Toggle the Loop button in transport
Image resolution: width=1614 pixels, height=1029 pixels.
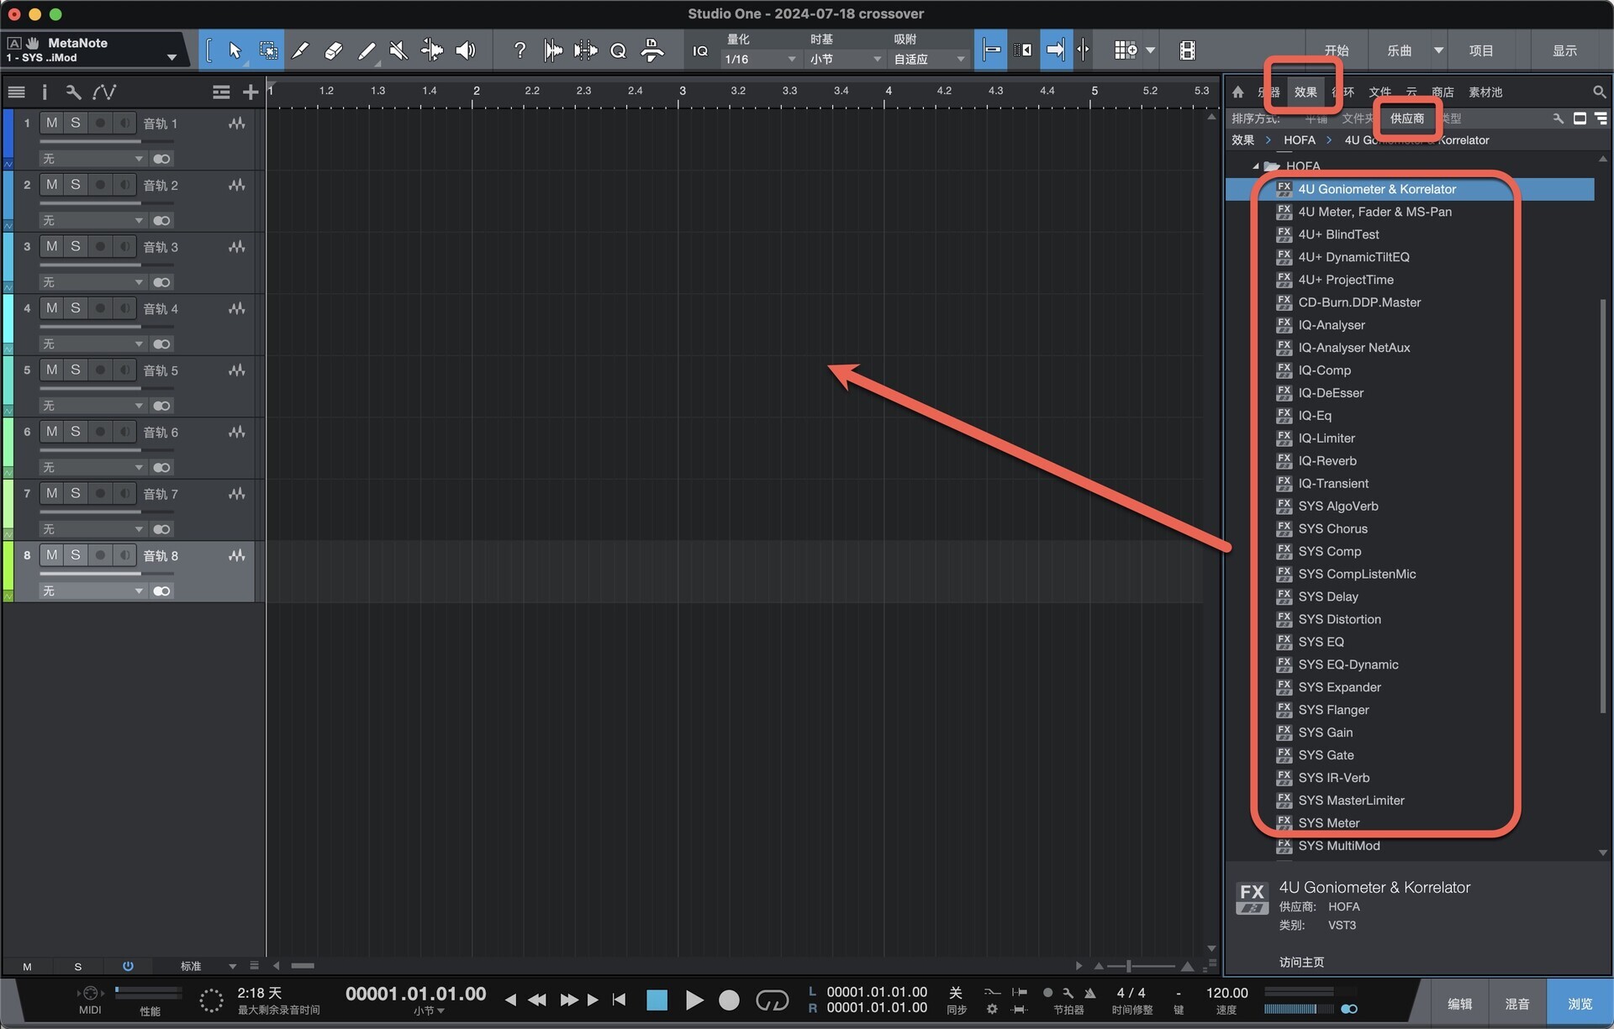(772, 1000)
